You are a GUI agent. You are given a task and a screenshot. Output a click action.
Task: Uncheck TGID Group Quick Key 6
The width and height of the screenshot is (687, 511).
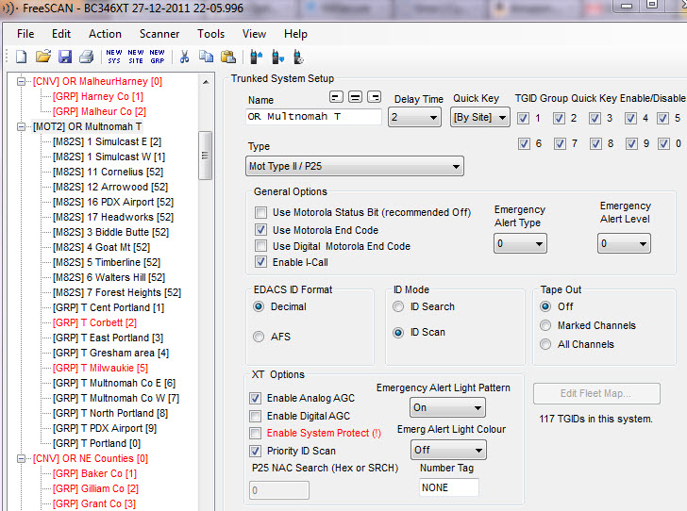click(x=524, y=143)
